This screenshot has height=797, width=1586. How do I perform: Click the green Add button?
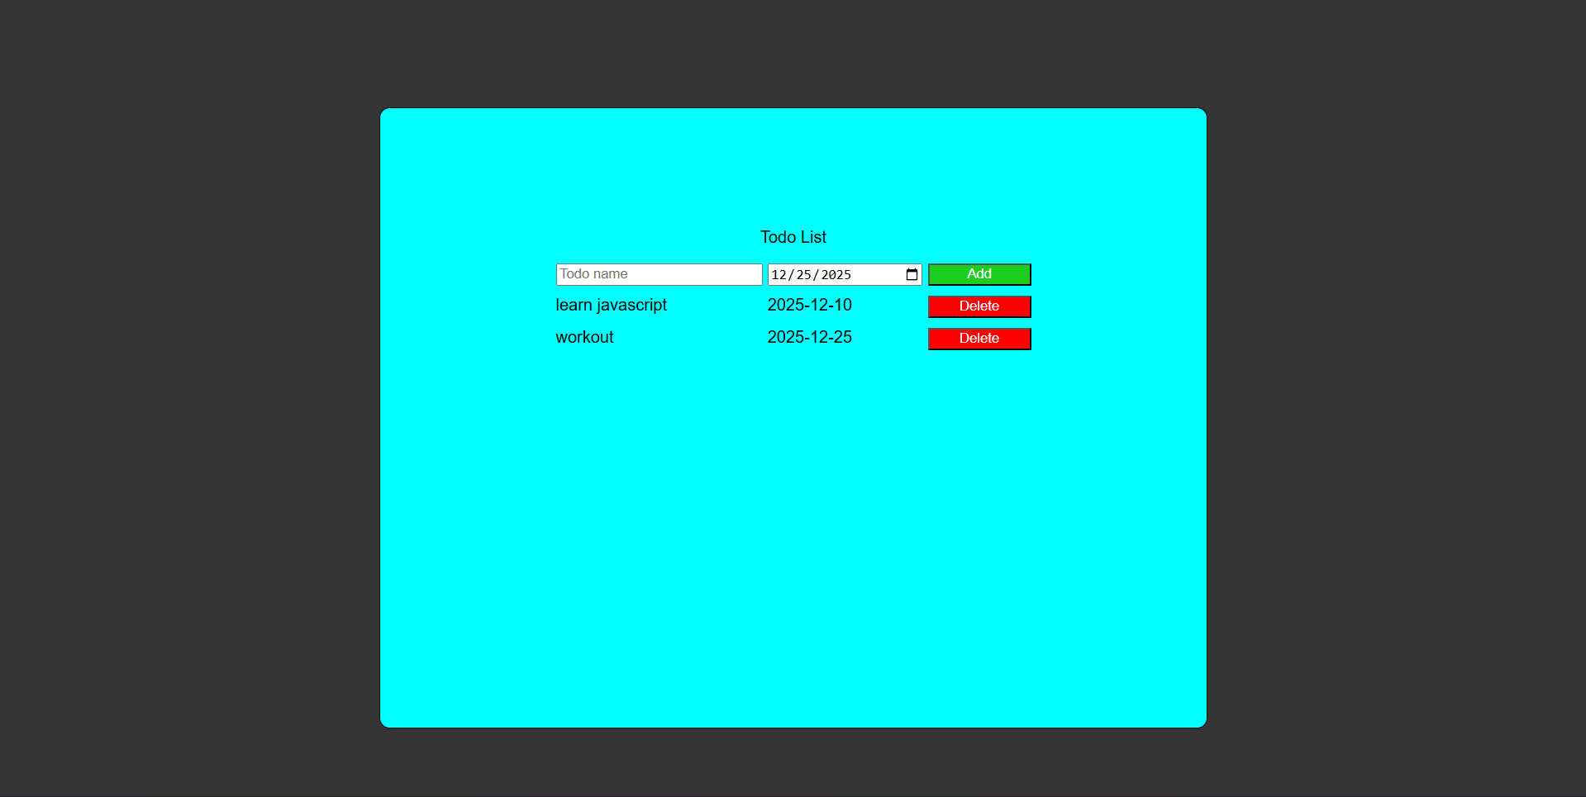pos(979,274)
